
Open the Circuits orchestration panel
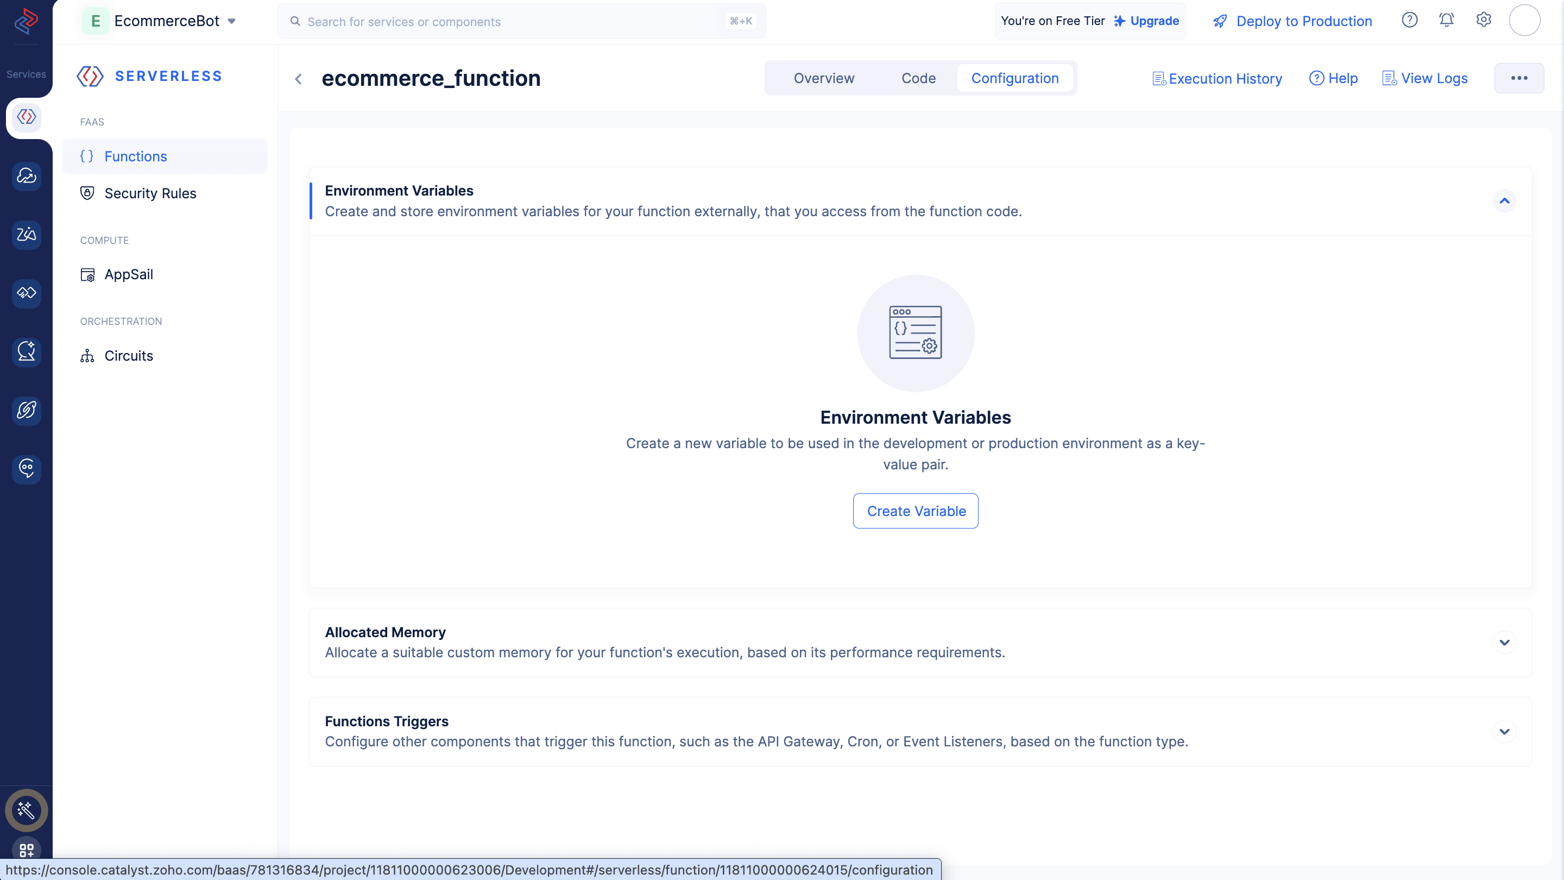(128, 355)
